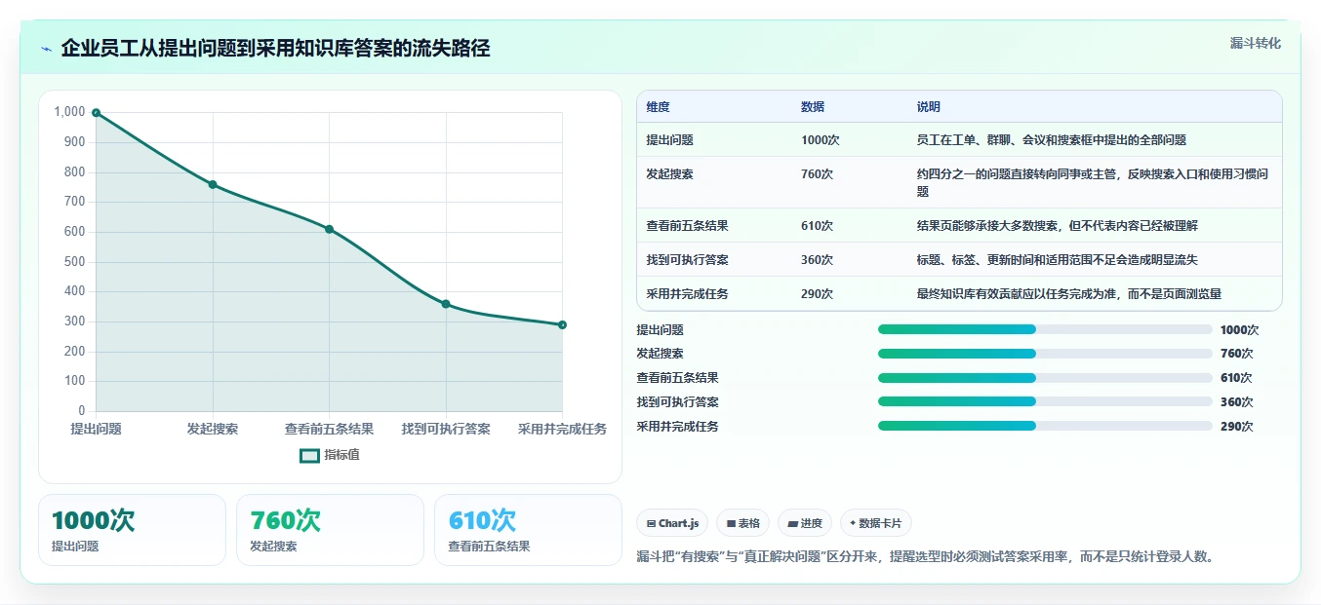Screen dimensions: 1321x605
Task: Click the description starting 标题、标签、更新时间
Action: (x=1058, y=260)
